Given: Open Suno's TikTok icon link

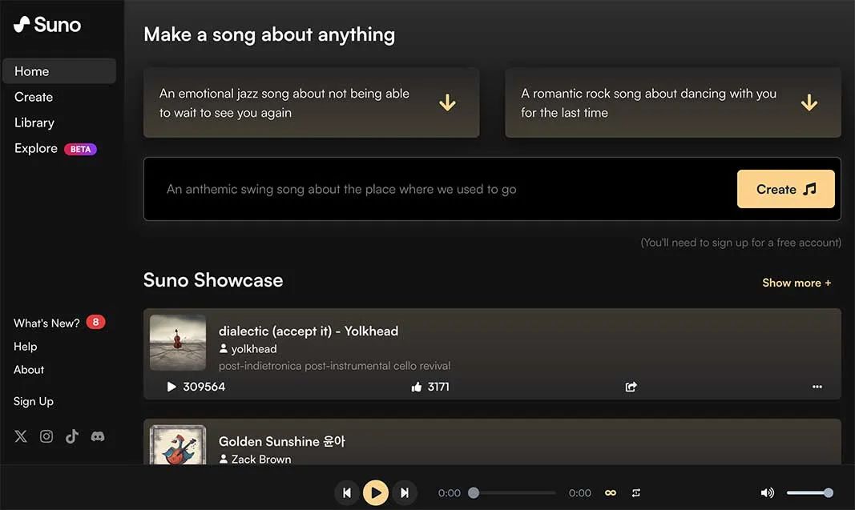Looking at the screenshot, I should pos(72,436).
